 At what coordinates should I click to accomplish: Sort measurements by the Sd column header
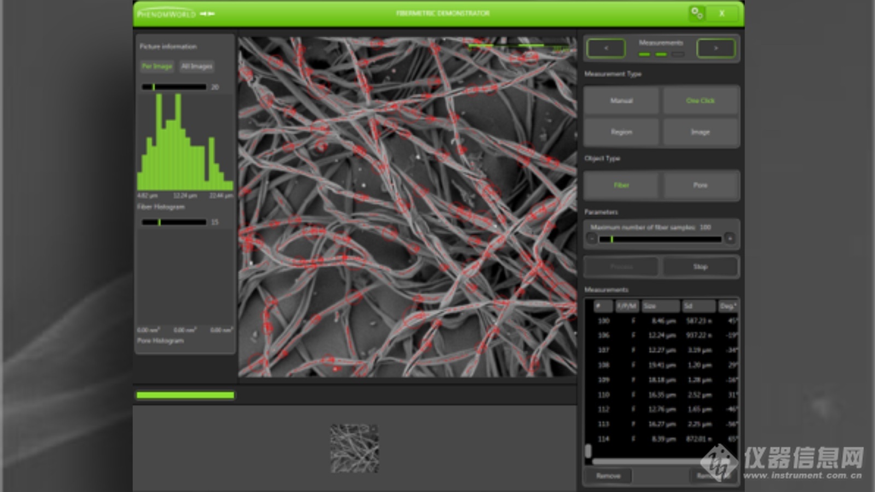[x=698, y=306]
